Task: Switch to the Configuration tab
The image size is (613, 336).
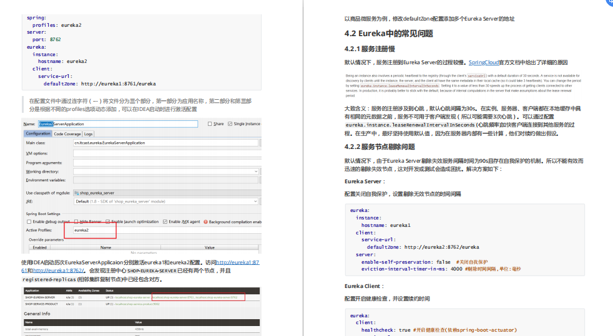Action: click(x=38, y=133)
